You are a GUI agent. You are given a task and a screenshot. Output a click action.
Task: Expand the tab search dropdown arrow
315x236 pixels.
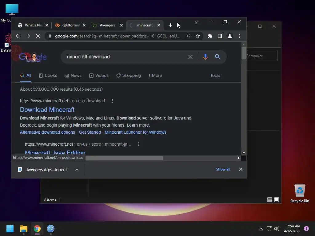click(197, 22)
